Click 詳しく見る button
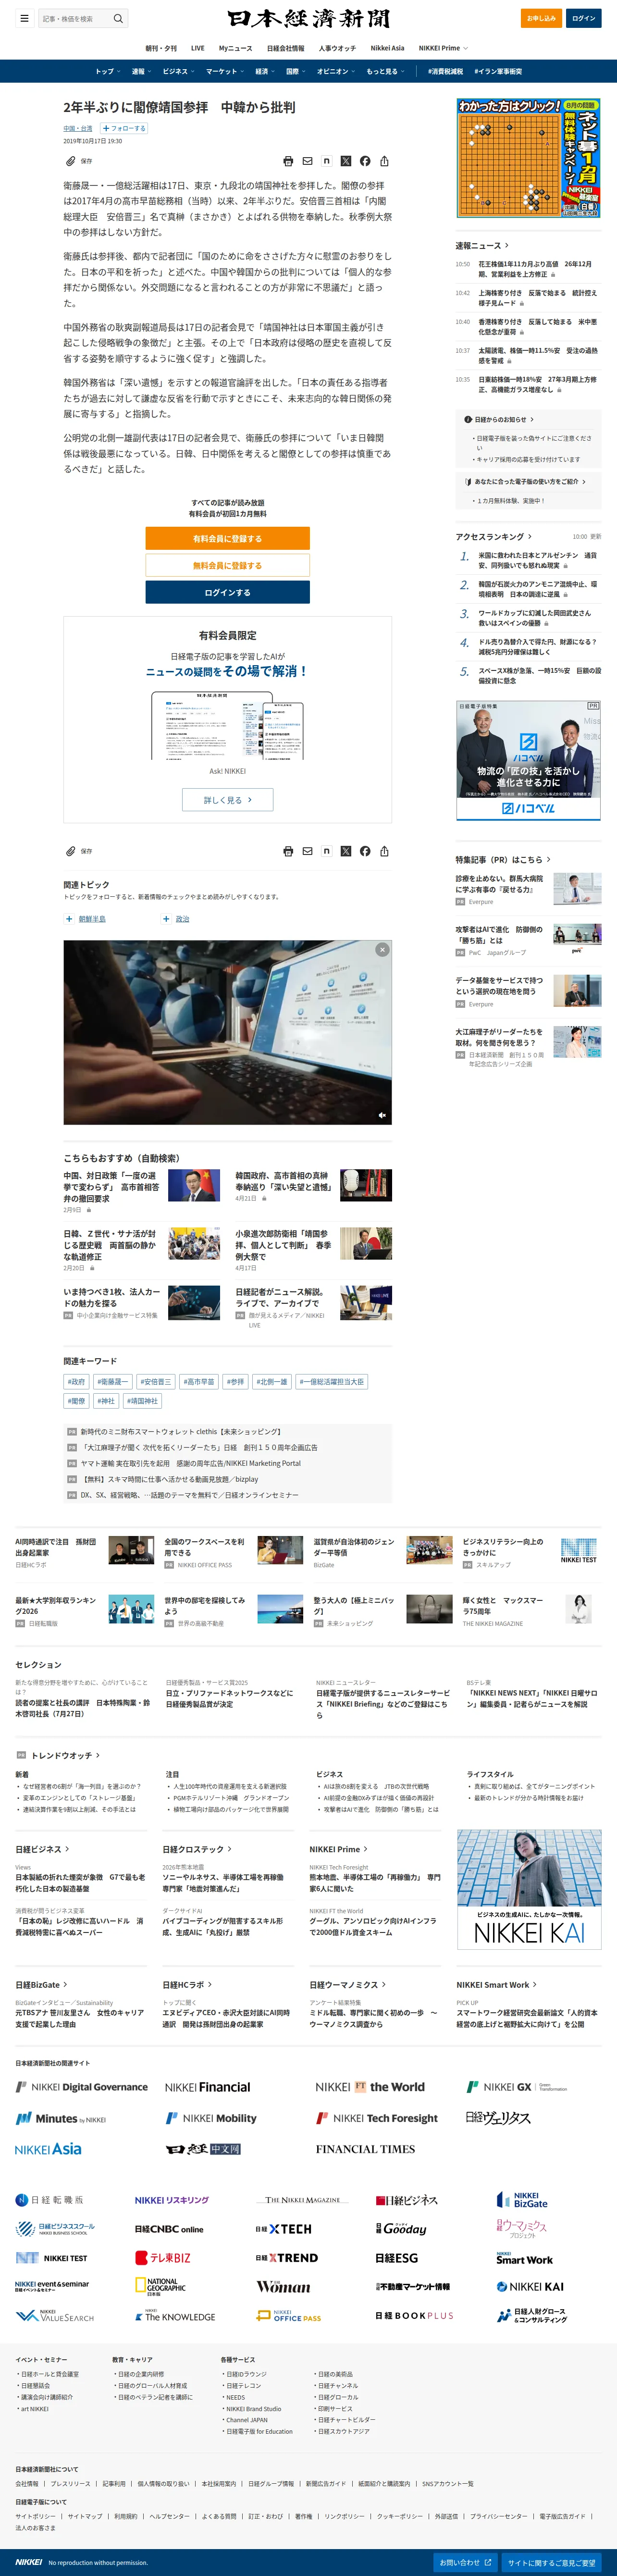 click(x=228, y=800)
